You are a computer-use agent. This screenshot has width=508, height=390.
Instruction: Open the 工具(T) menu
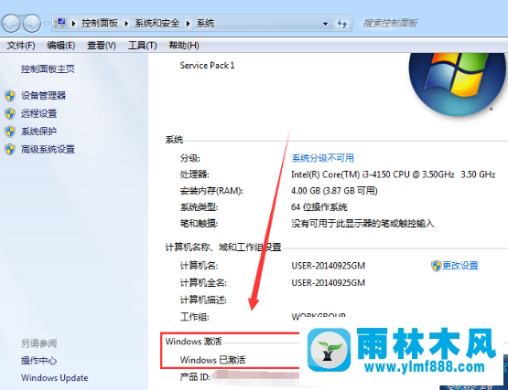pos(143,46)
